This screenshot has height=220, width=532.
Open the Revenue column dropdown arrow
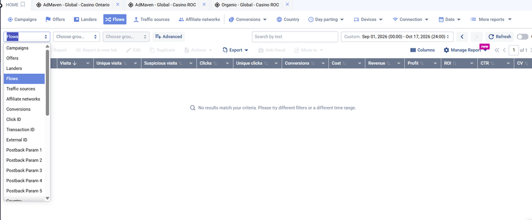400,63
